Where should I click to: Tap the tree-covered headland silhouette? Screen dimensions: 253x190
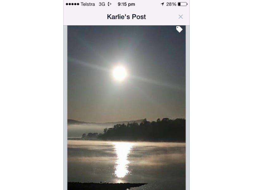coord(142,130)
